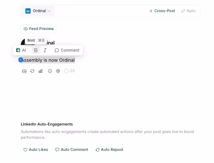Open the Ordinal account dropdown

pos(38,11)
